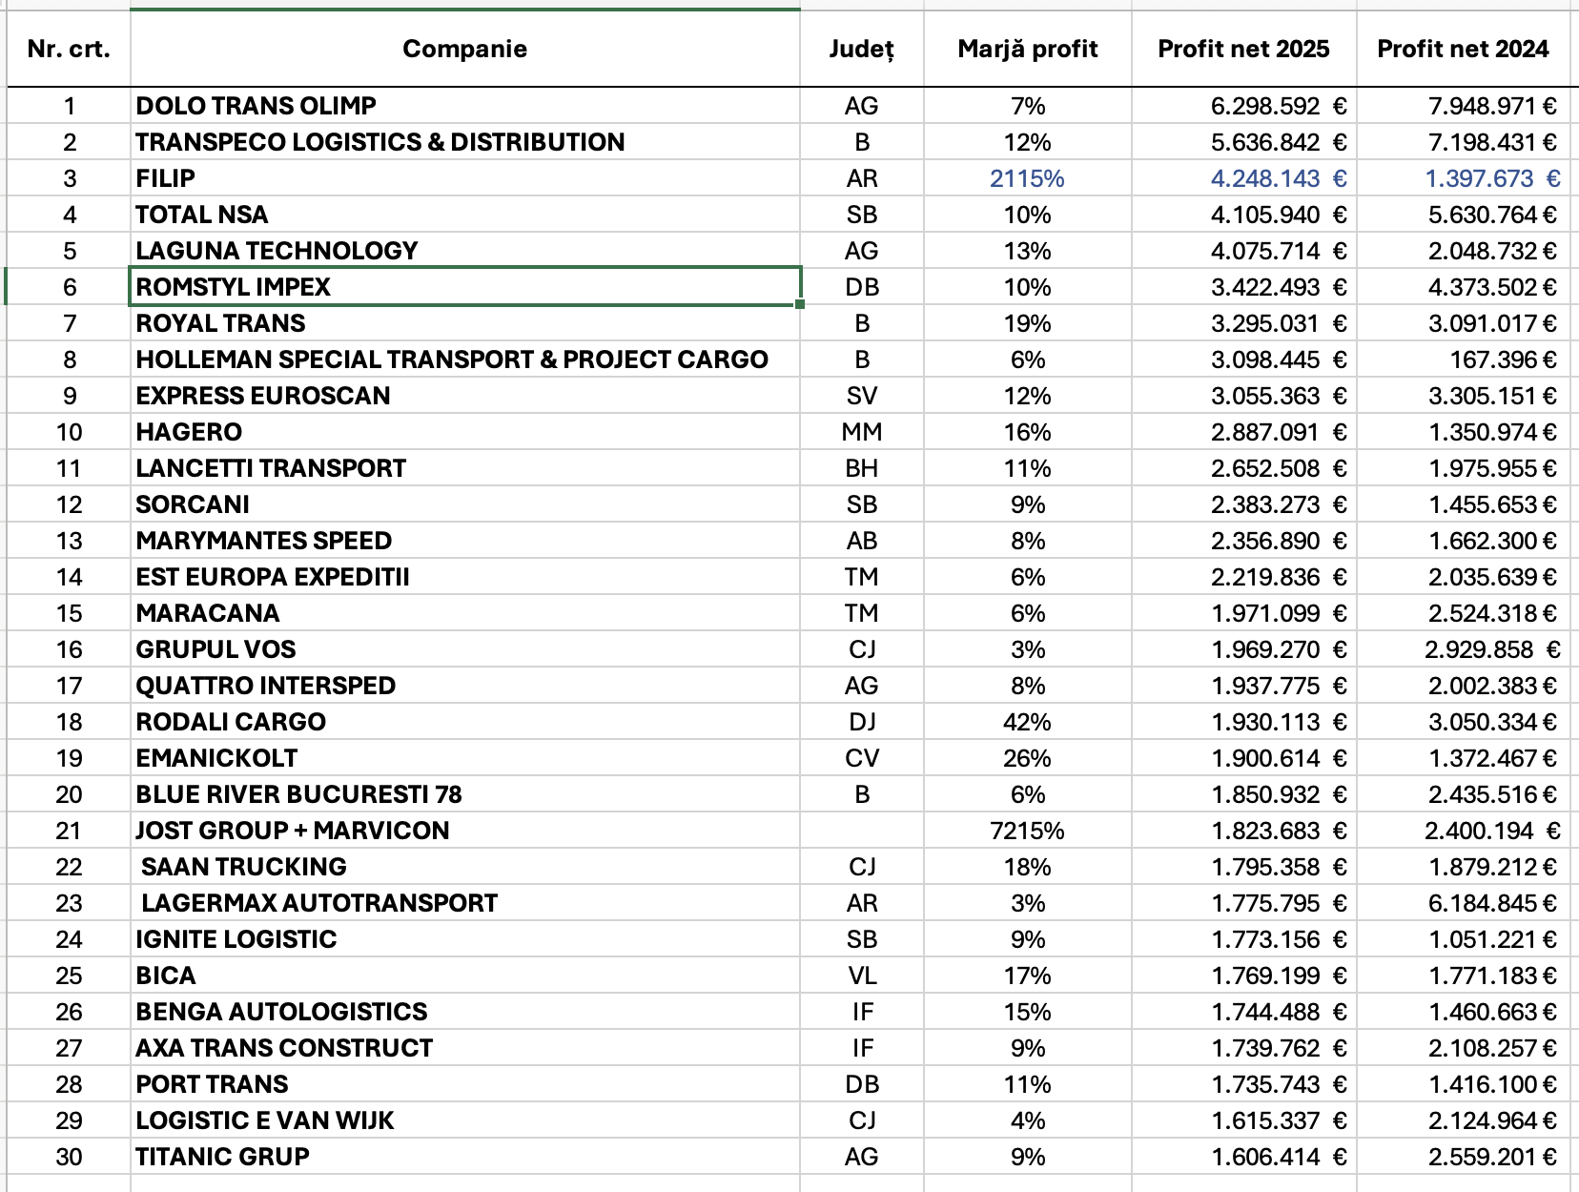The image size is (1579, 1192).
Task: Select the 2115% profit margin cell
Action: coord(1028,178)
